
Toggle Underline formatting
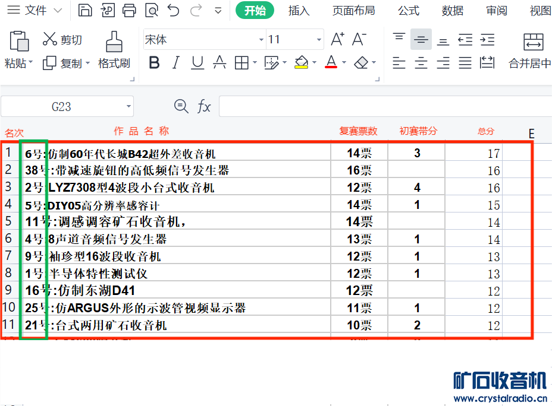(x=197, y=63)
